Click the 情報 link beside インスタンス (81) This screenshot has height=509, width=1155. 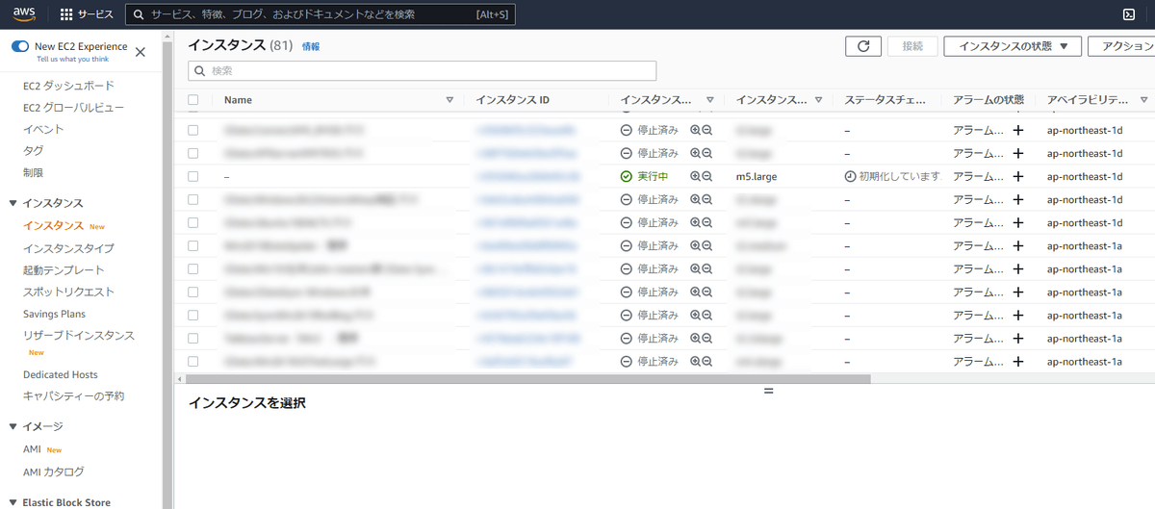(x=311, y=46)
